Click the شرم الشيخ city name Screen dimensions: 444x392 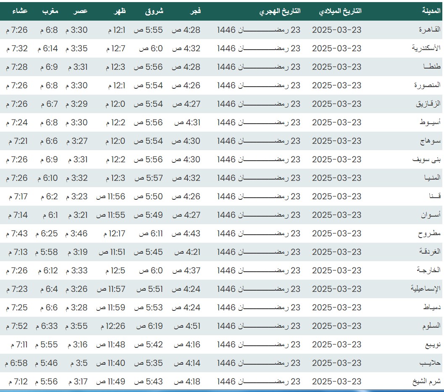426,381
